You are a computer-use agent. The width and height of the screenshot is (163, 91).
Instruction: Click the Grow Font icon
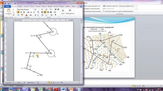35,15
